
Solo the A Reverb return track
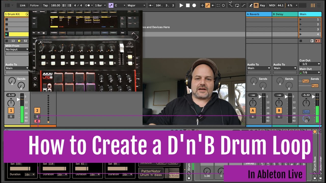253,117
